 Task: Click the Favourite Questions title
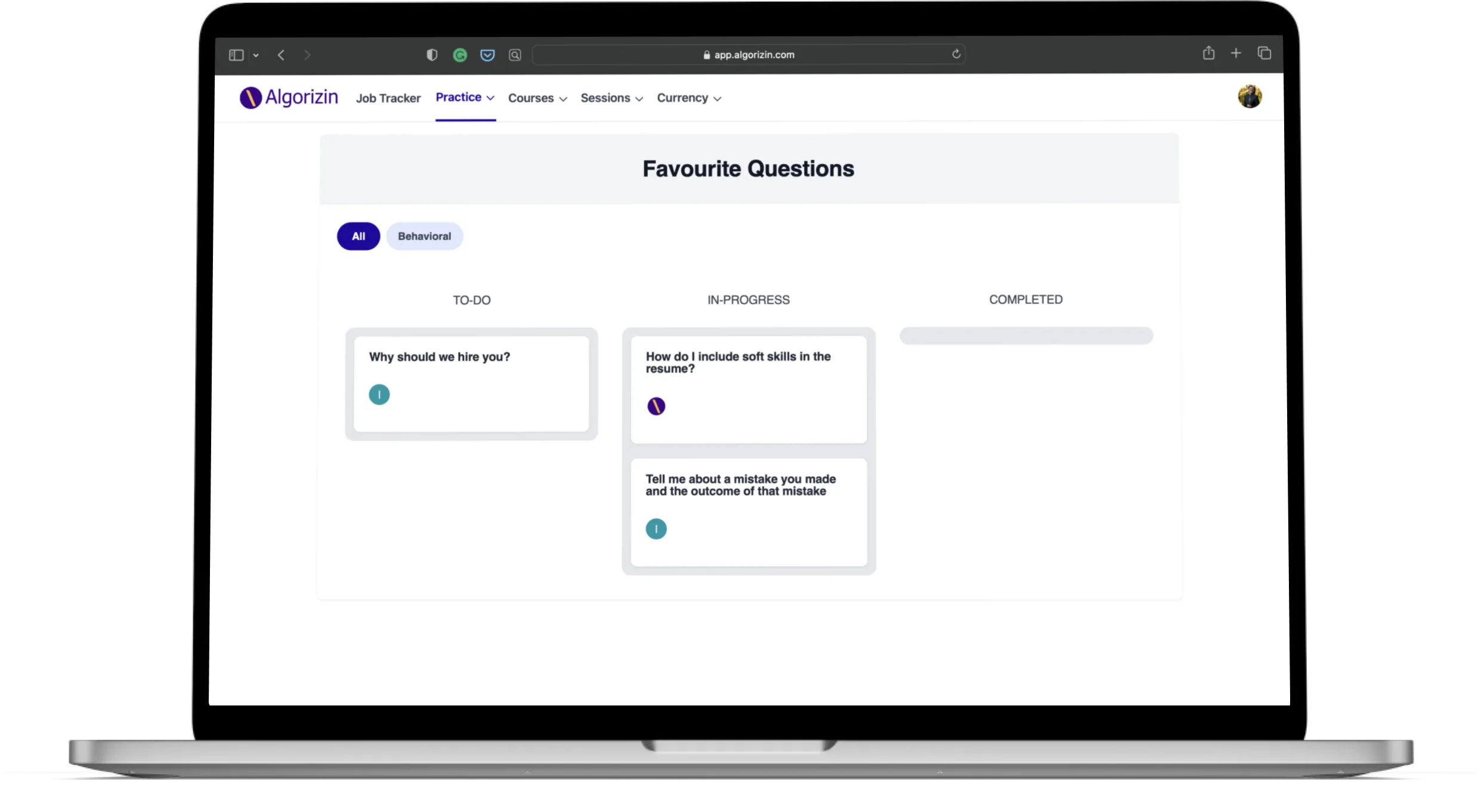[749, 169]
